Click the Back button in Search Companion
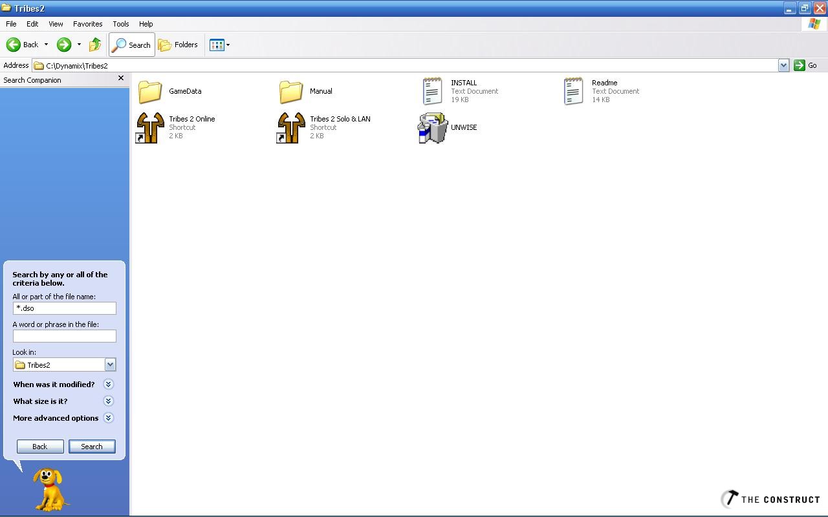 (40, 447)
